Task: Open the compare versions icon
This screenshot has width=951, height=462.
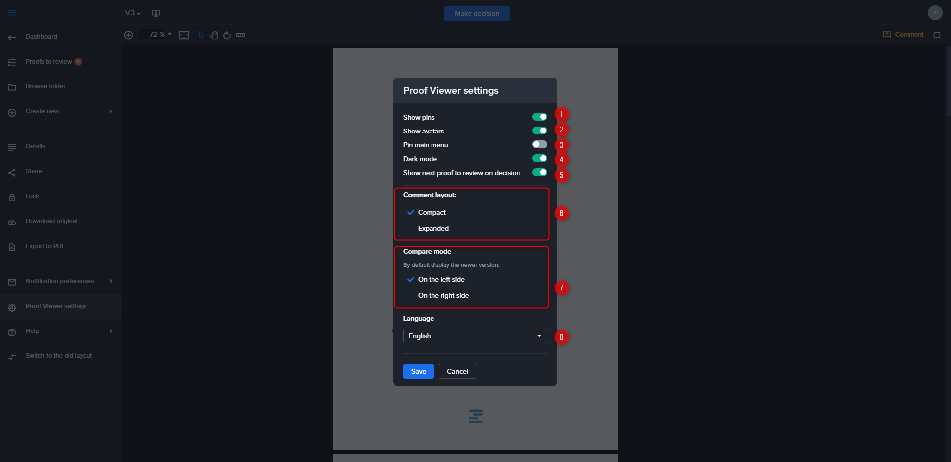Action: pos(156,13)
